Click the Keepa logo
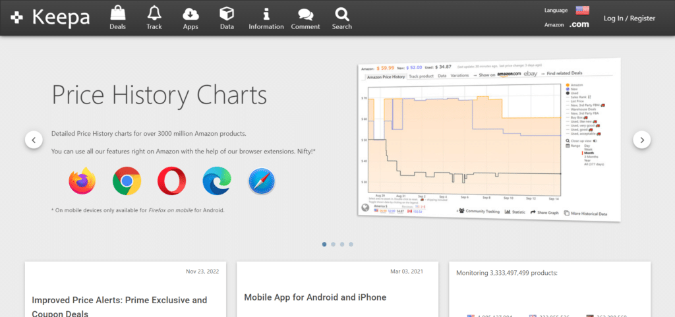Image resolution: width=675 pixels, height=317 pixels. coord(50,18)
